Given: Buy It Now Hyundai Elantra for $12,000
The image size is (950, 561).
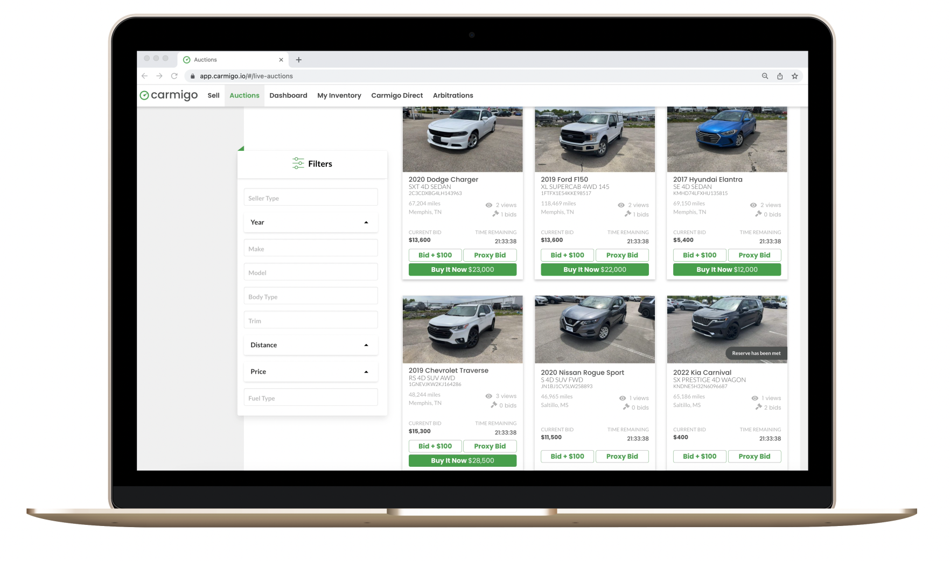Looking at the screenshot, I should click(727, 269).
